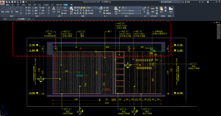Switch to the Start (开始) file tab

point(5,19)
